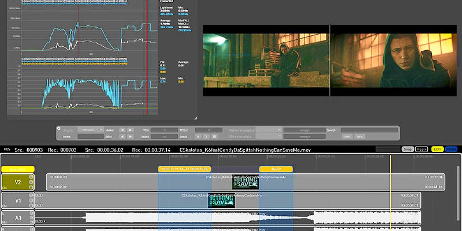Image resolution: width=462 pixels, height=231 pixels.
Task: Toggle top round button on V2 track
Action: tap(30, 177)
